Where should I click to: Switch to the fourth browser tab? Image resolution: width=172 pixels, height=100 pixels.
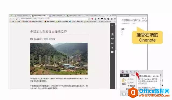(75, 16)
